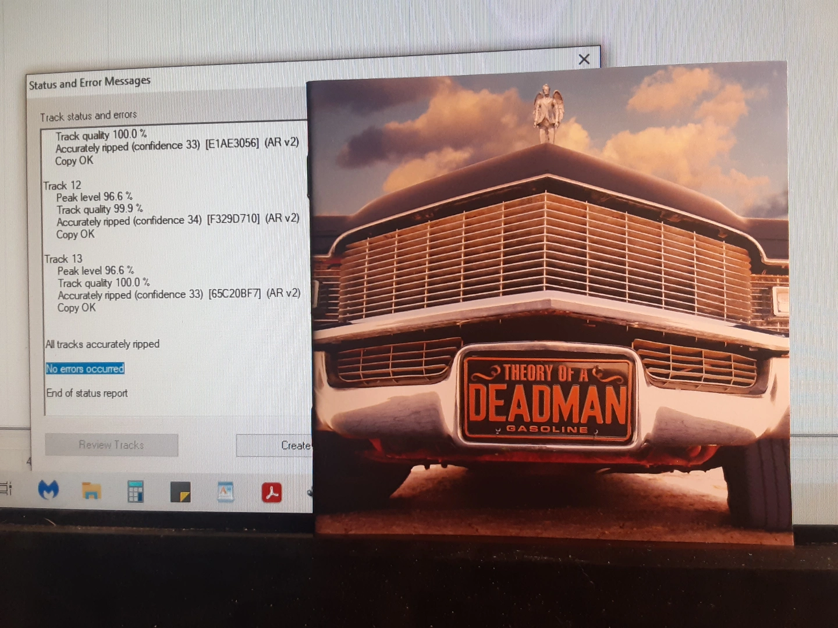Select the 'All tracks accurately ripped' line

(x=102, y=344)
